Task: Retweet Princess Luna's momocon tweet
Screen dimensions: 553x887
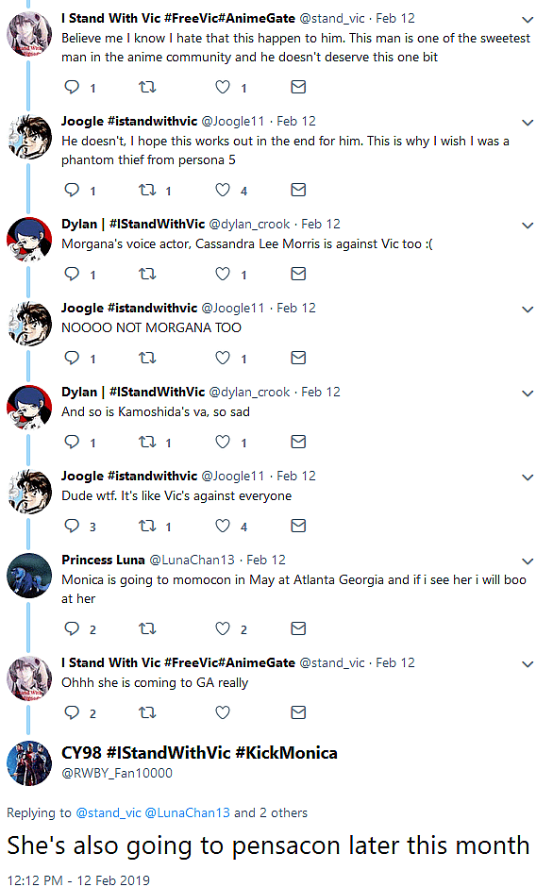Action: coord(148,628)
